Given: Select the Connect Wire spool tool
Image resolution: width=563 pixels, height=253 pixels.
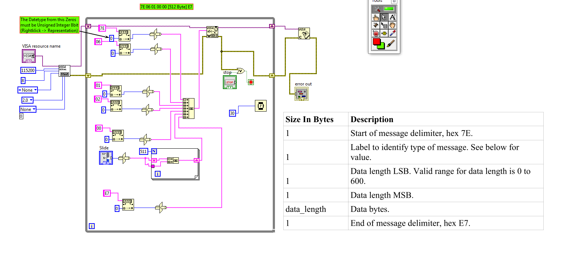Looking at the screenshot, I should pos(376,25).
